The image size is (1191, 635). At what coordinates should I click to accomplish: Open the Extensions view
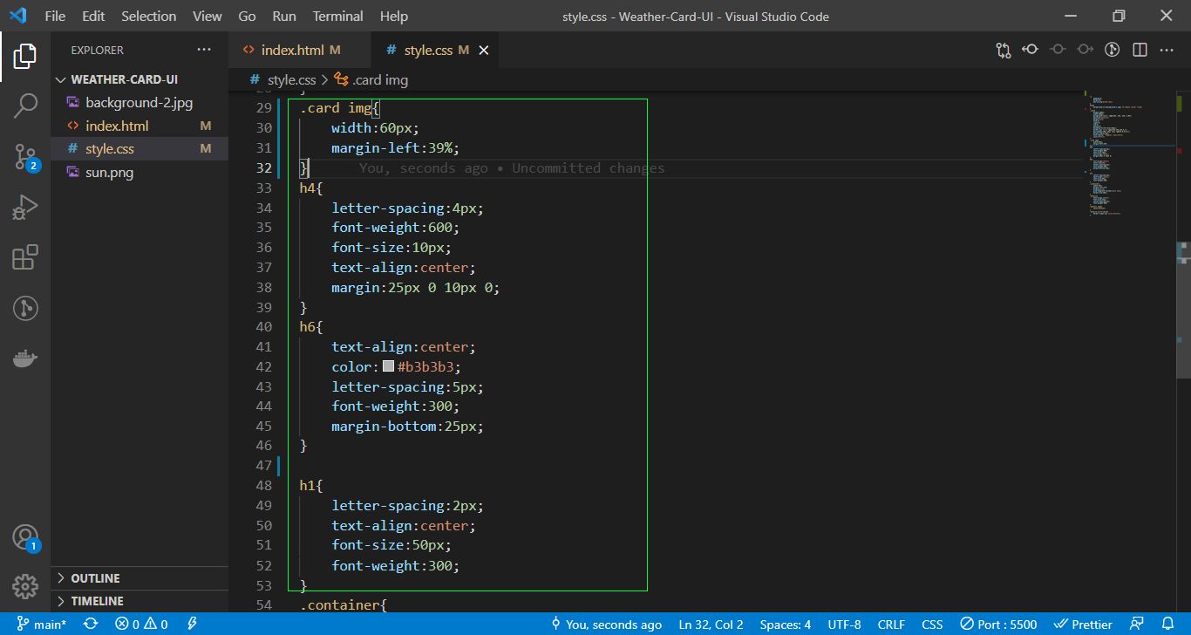pyautogui.click(x=24, y=257)
